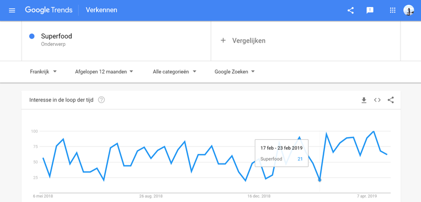421x202 pixels.
Task: Download chart data as CSV
Action: pyautogui.click(x=364, y=100)
